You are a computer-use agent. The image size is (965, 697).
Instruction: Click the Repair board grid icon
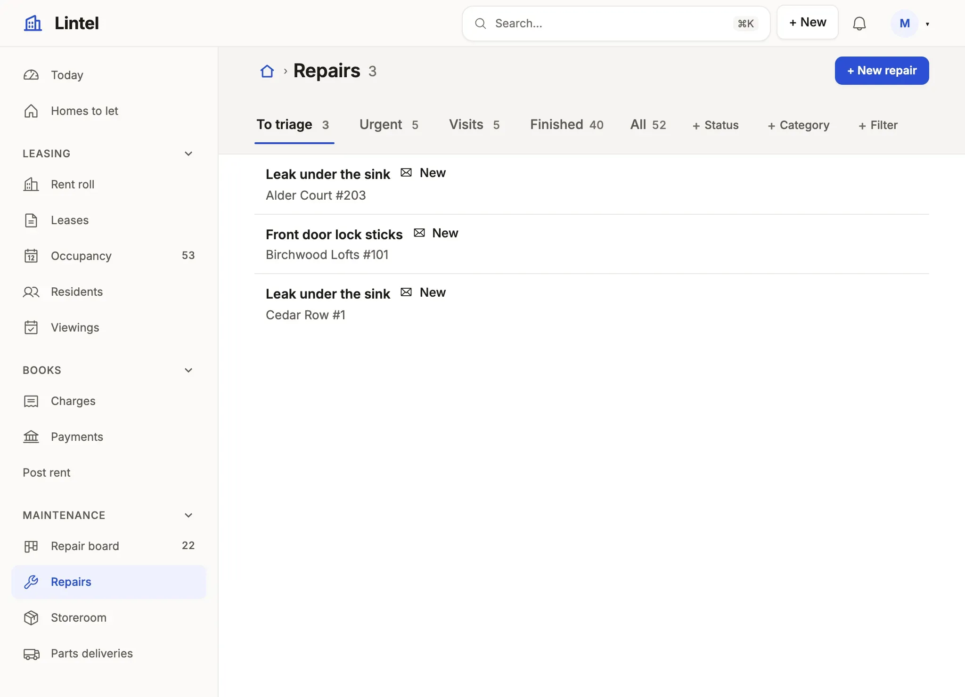pos(31,546)
